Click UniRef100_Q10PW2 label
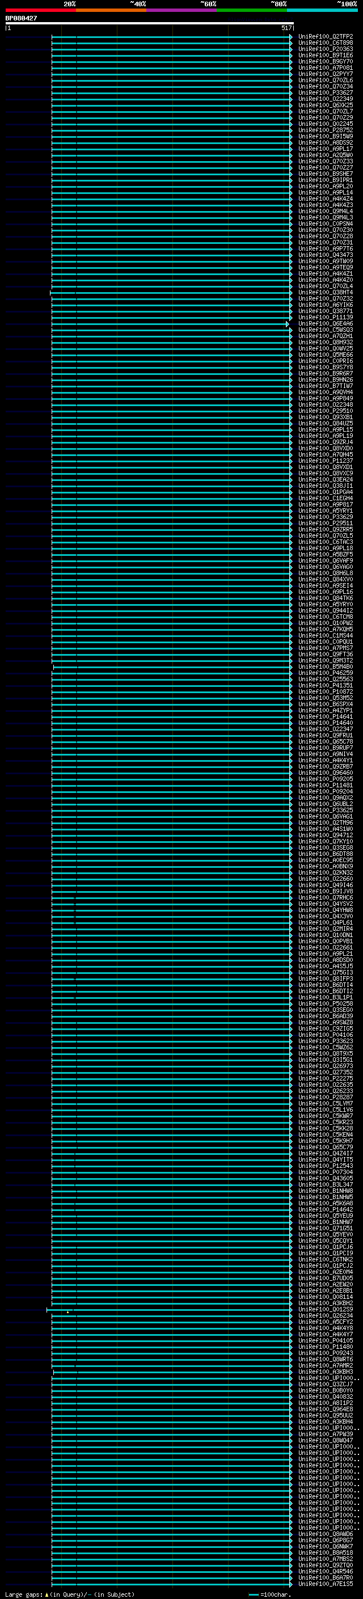The image size is (363, 1599). pos(325,623)
